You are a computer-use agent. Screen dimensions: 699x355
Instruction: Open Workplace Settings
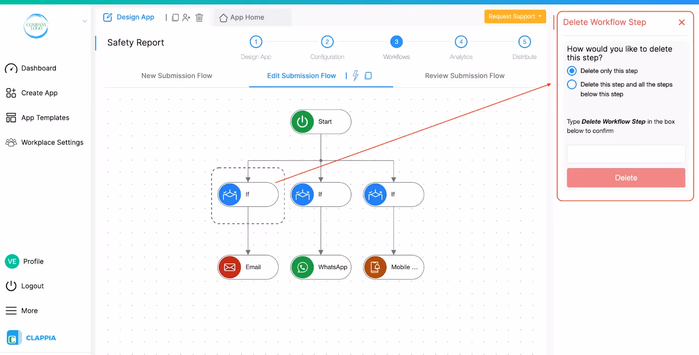[44, 142]
